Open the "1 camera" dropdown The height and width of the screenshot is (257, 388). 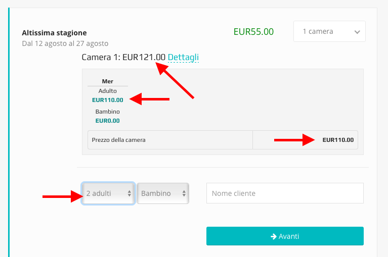[x=329, y=31]
